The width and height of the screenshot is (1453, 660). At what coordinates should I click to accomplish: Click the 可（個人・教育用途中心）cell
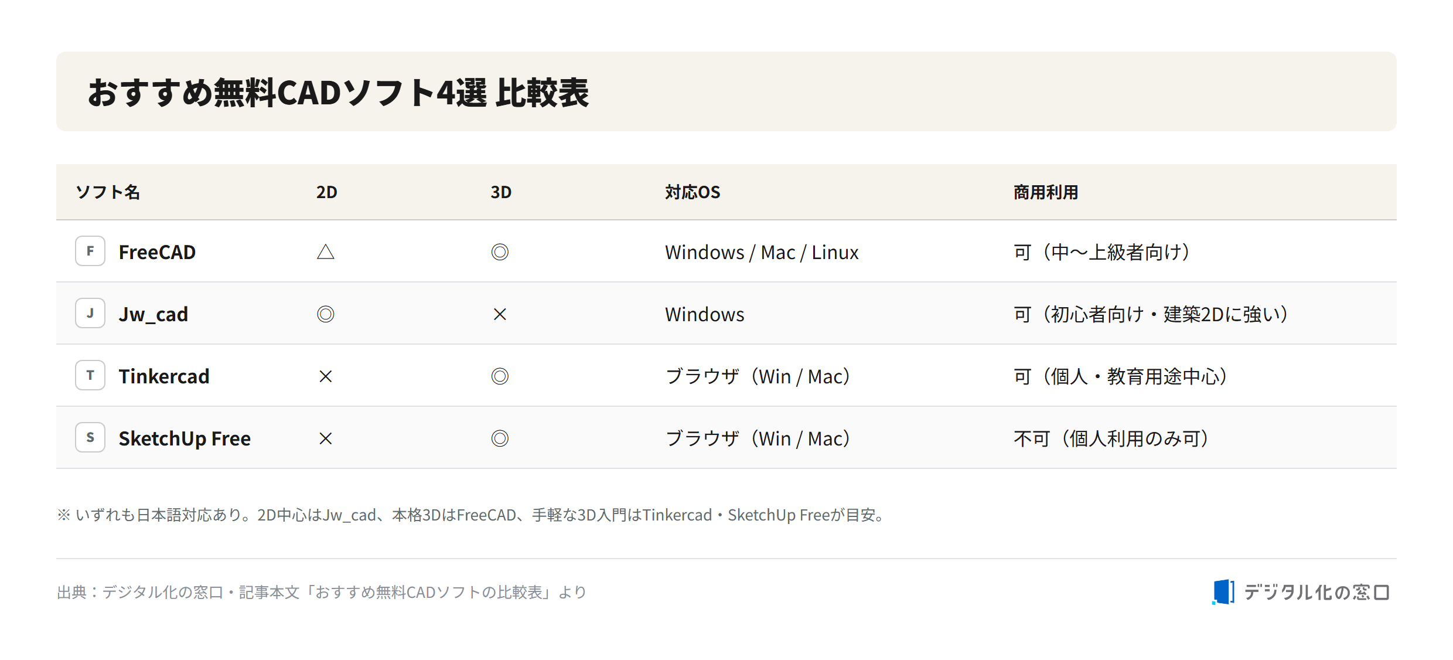coord(1121,376)
